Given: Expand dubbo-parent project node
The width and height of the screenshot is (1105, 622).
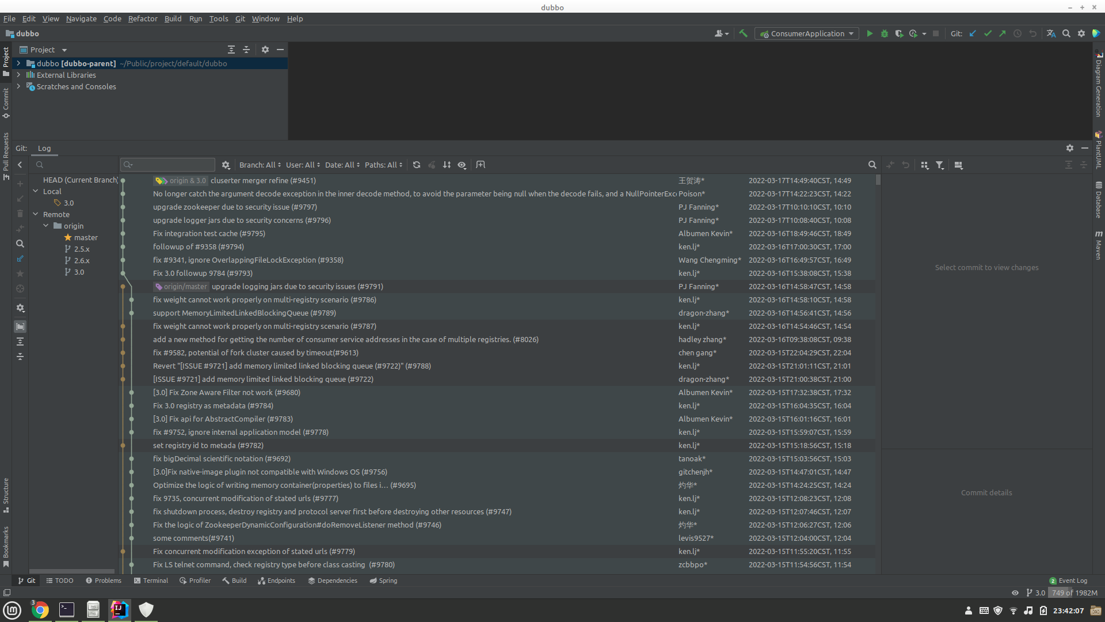Looking at the screenshot, I should pos(18,63).
